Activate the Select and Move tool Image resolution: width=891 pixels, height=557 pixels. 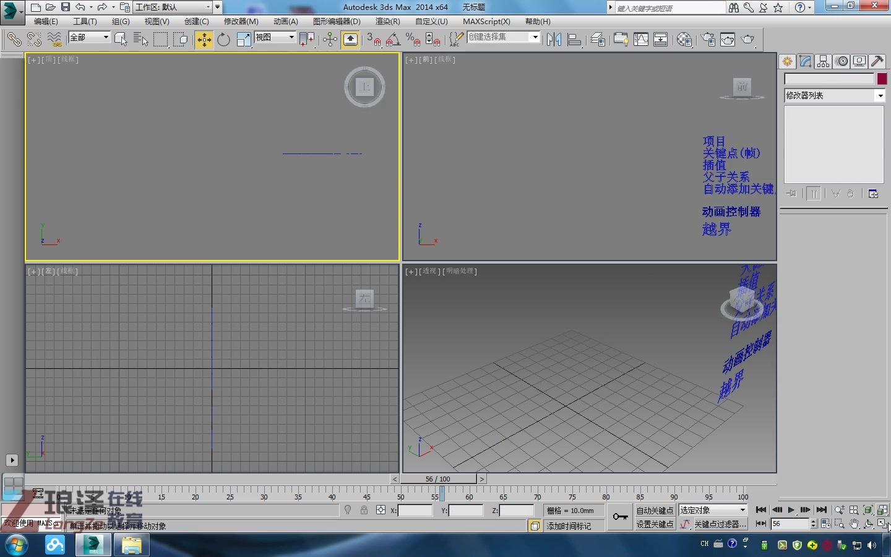click(x=204, y=40)
